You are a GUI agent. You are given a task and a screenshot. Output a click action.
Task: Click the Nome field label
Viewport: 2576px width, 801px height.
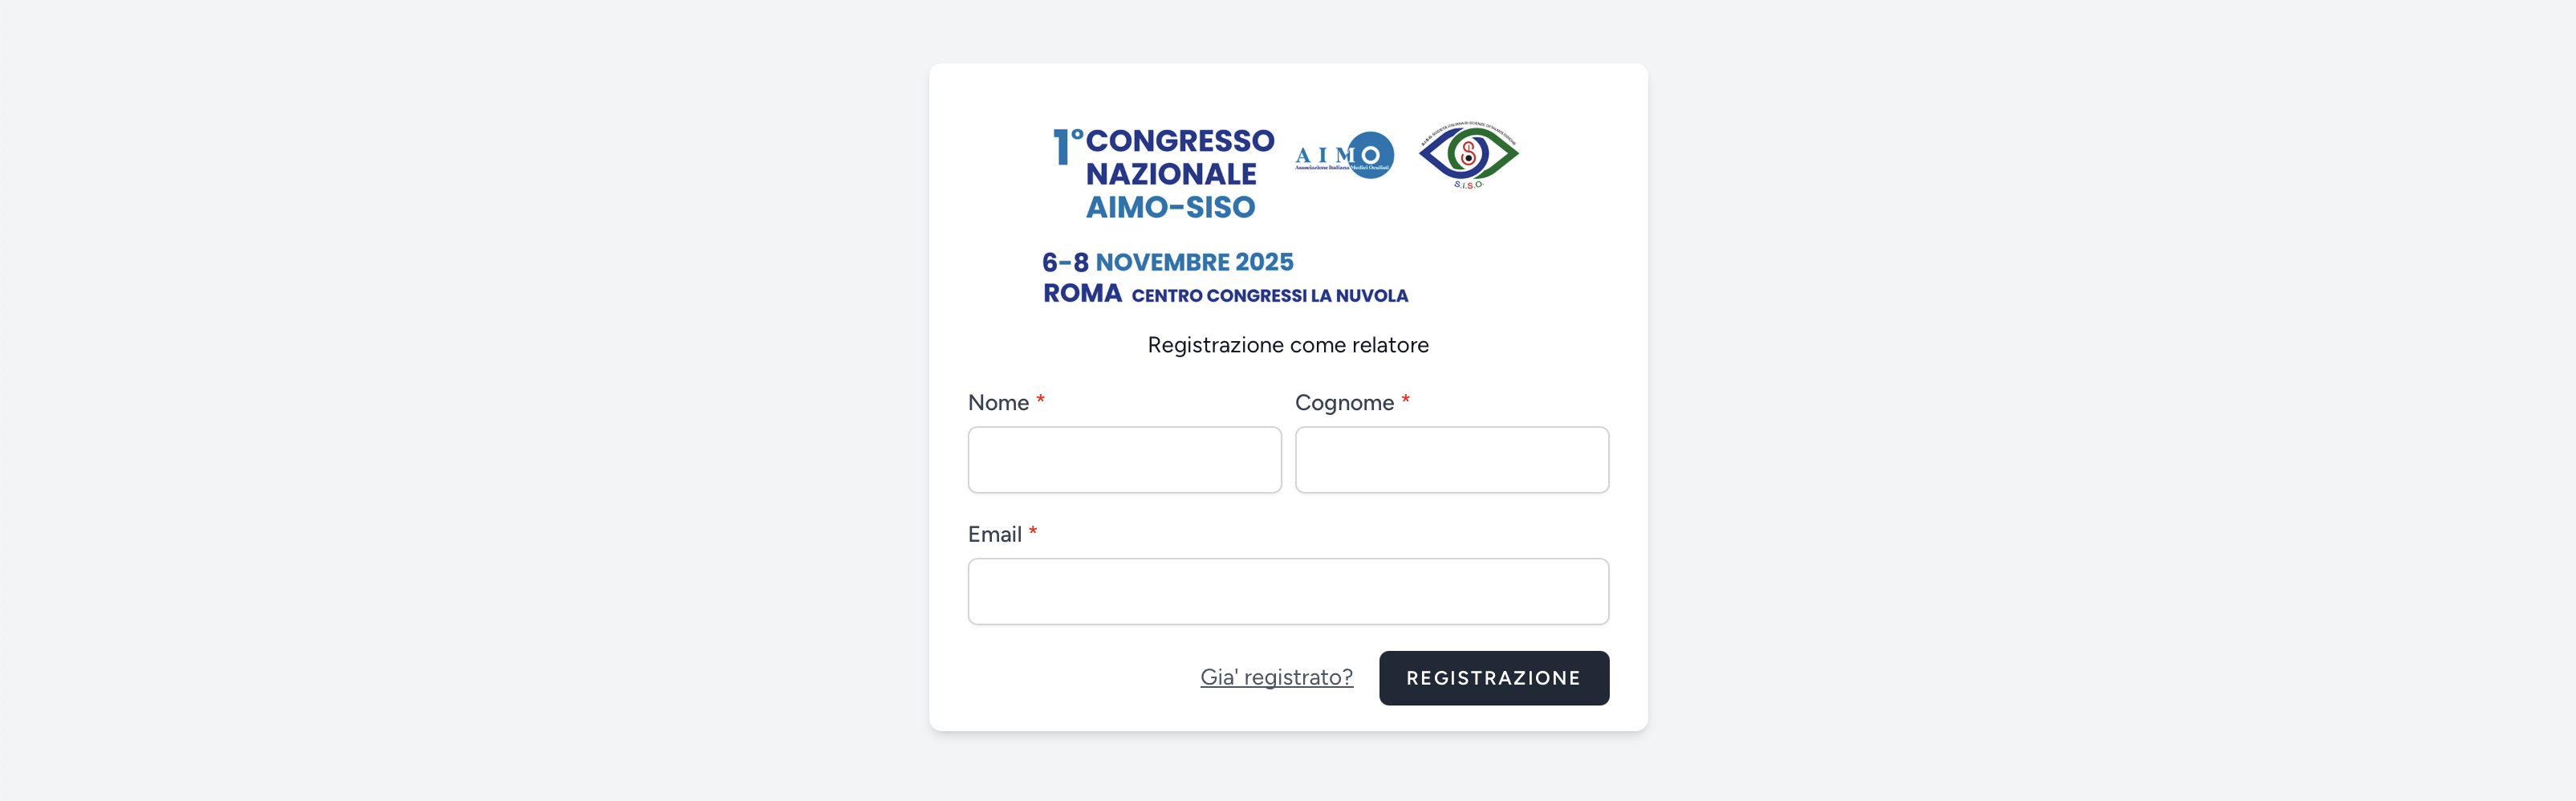pyautogui.click(x=998, y=402)
